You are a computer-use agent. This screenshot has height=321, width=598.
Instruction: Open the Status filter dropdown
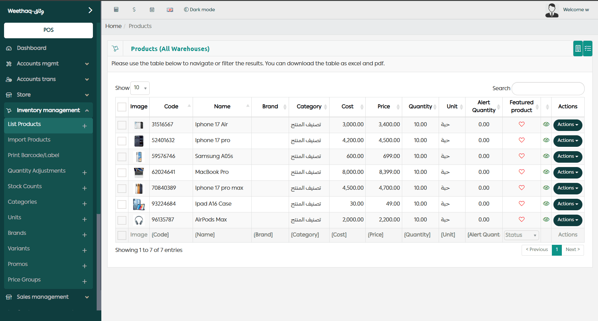(521, 235)
